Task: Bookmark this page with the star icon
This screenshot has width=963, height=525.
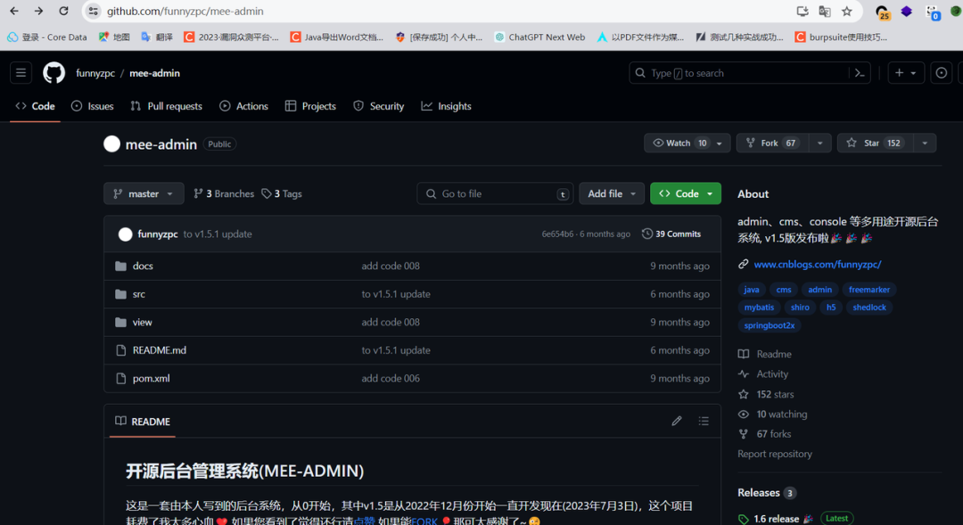Action: 847,11
